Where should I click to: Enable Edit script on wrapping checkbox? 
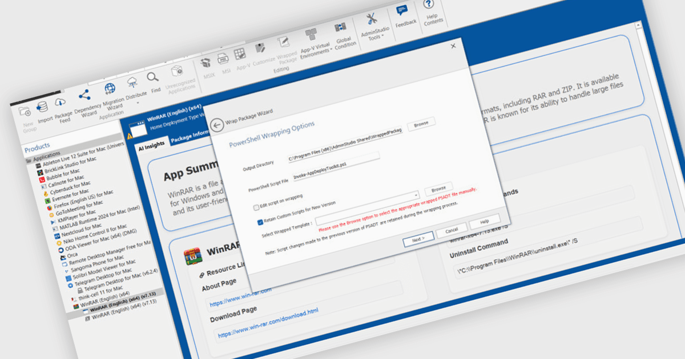click(256, 207)
